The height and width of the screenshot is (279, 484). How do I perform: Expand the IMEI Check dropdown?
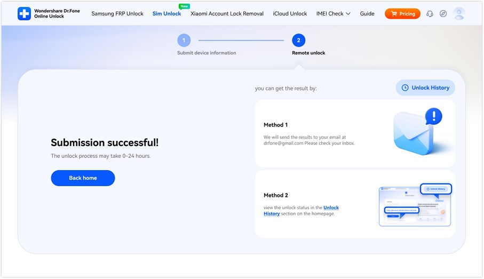pos(333,13)
